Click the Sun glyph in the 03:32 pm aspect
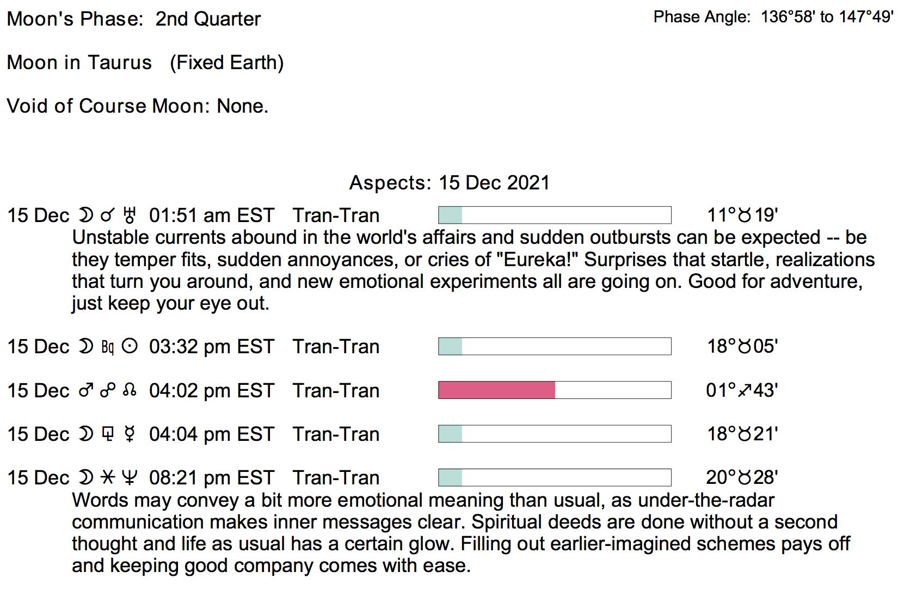Viewport: 910px width, 590px height. [130, 347]
